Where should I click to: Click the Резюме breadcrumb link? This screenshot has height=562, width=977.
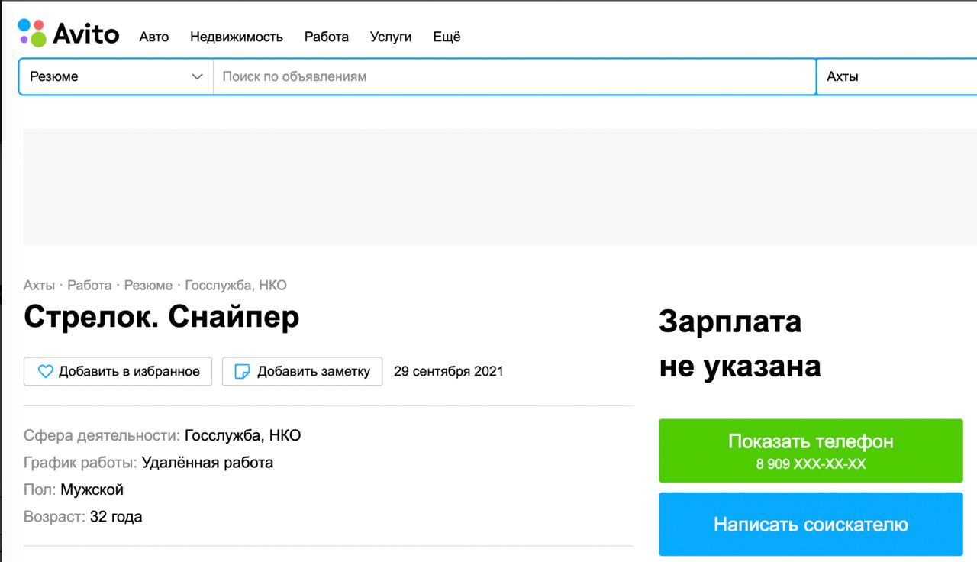[148, 286]
